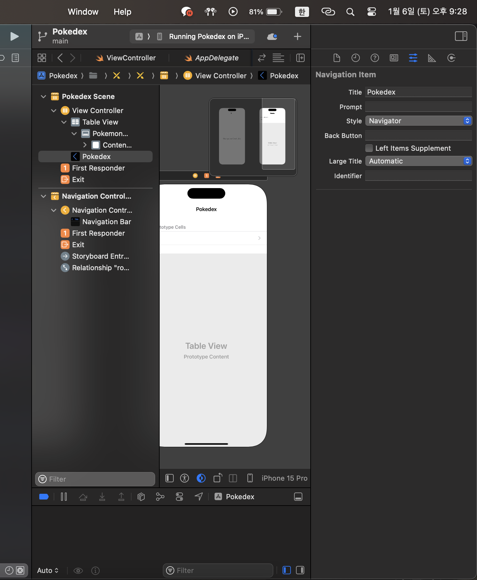477x580 pixels.
Task: Select the Pokedex navigation item row
Action: coord(95,156)
